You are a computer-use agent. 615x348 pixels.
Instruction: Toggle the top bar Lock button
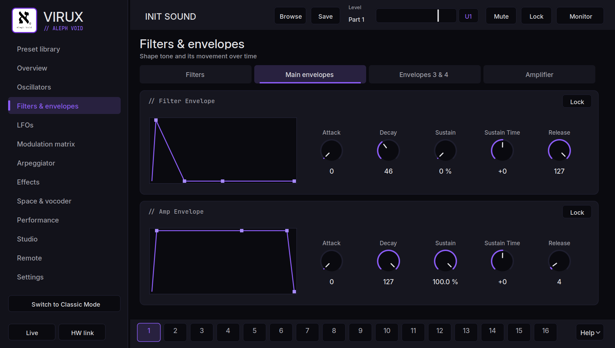pyautogui.click(x=536, y=16)
